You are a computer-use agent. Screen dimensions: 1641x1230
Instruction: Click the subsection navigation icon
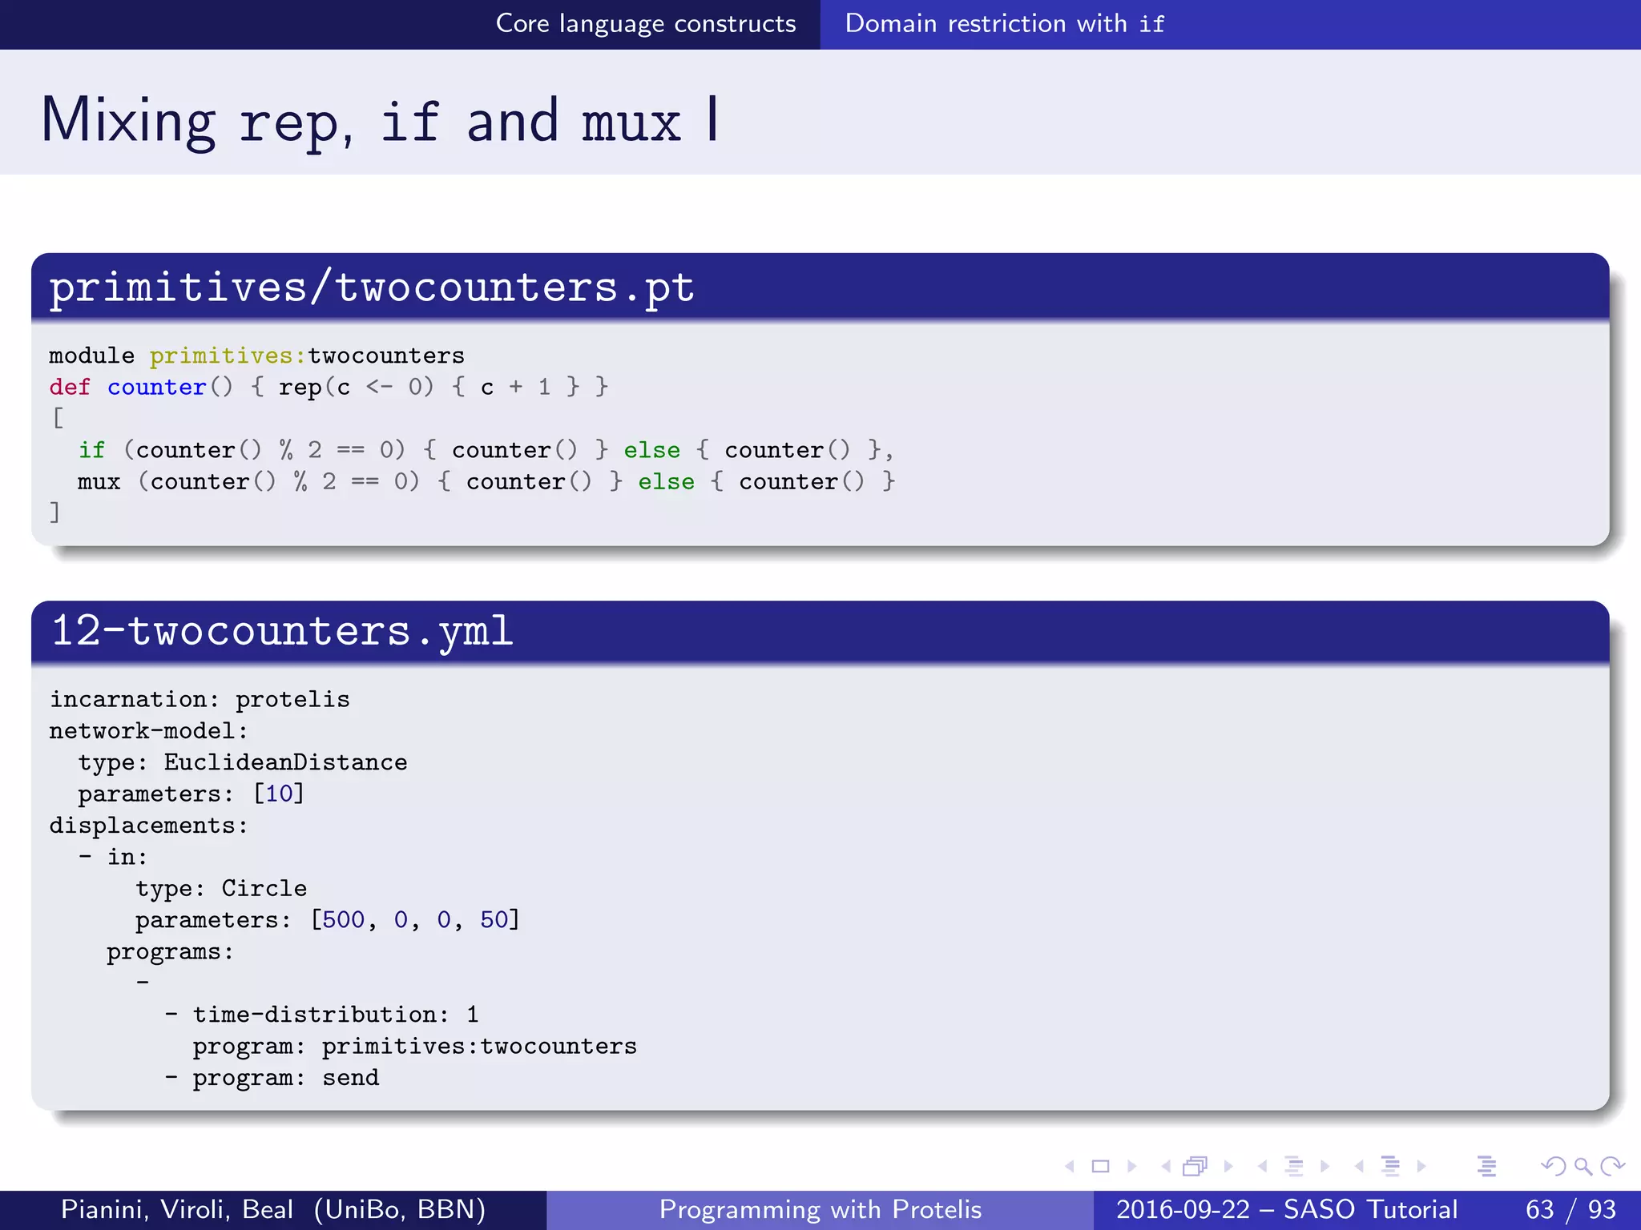(1293, 1167)
